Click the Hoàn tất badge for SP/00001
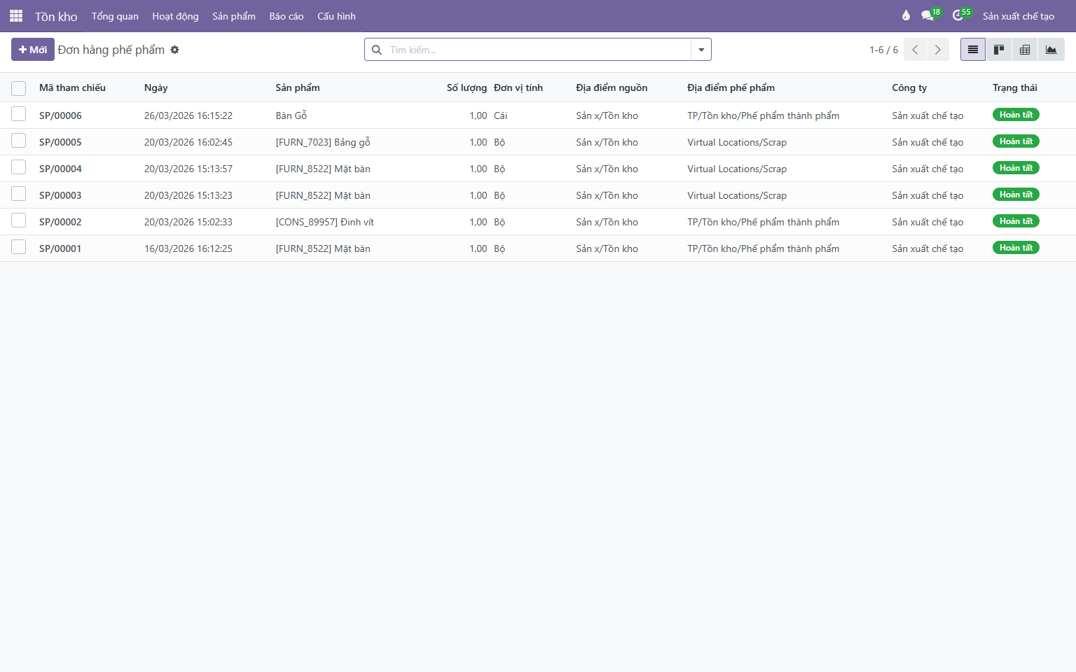The image size is (1076, 672). coord(1016,248)
